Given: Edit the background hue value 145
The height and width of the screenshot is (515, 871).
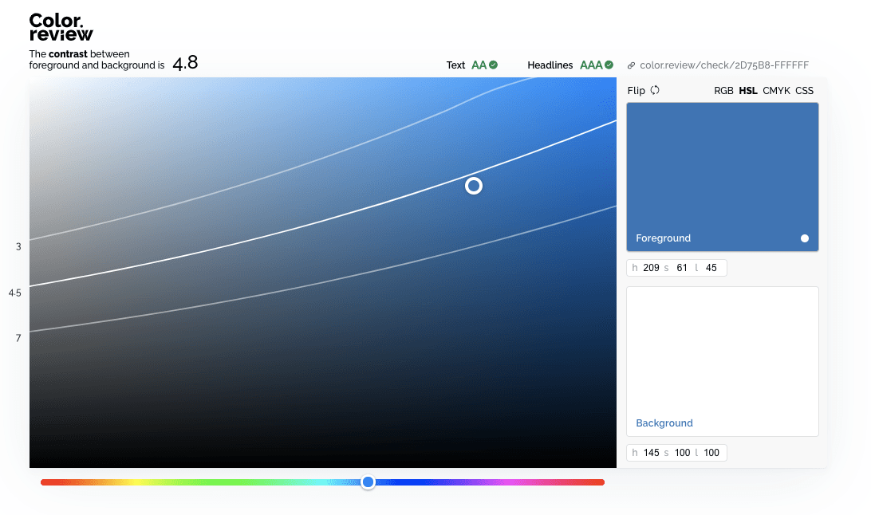Looking at the screenshot, I should point(651,453).
